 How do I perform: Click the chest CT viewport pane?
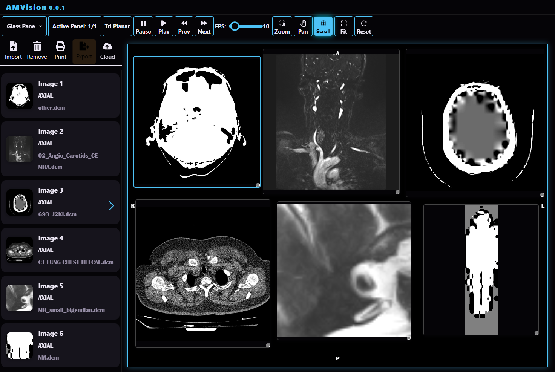tap(203, 273)
